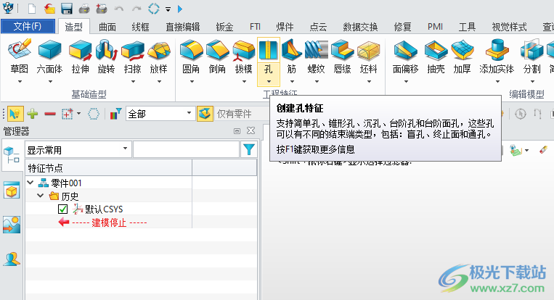This screenshot has height=300, width=554.
Task: Open the user role manager sidebar icon
Action: click(12, 259)
